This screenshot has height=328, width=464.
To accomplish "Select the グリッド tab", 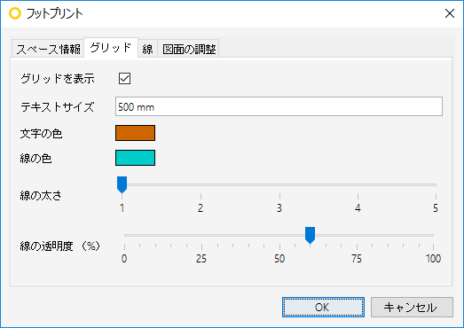I will click(x=111, y=48).
